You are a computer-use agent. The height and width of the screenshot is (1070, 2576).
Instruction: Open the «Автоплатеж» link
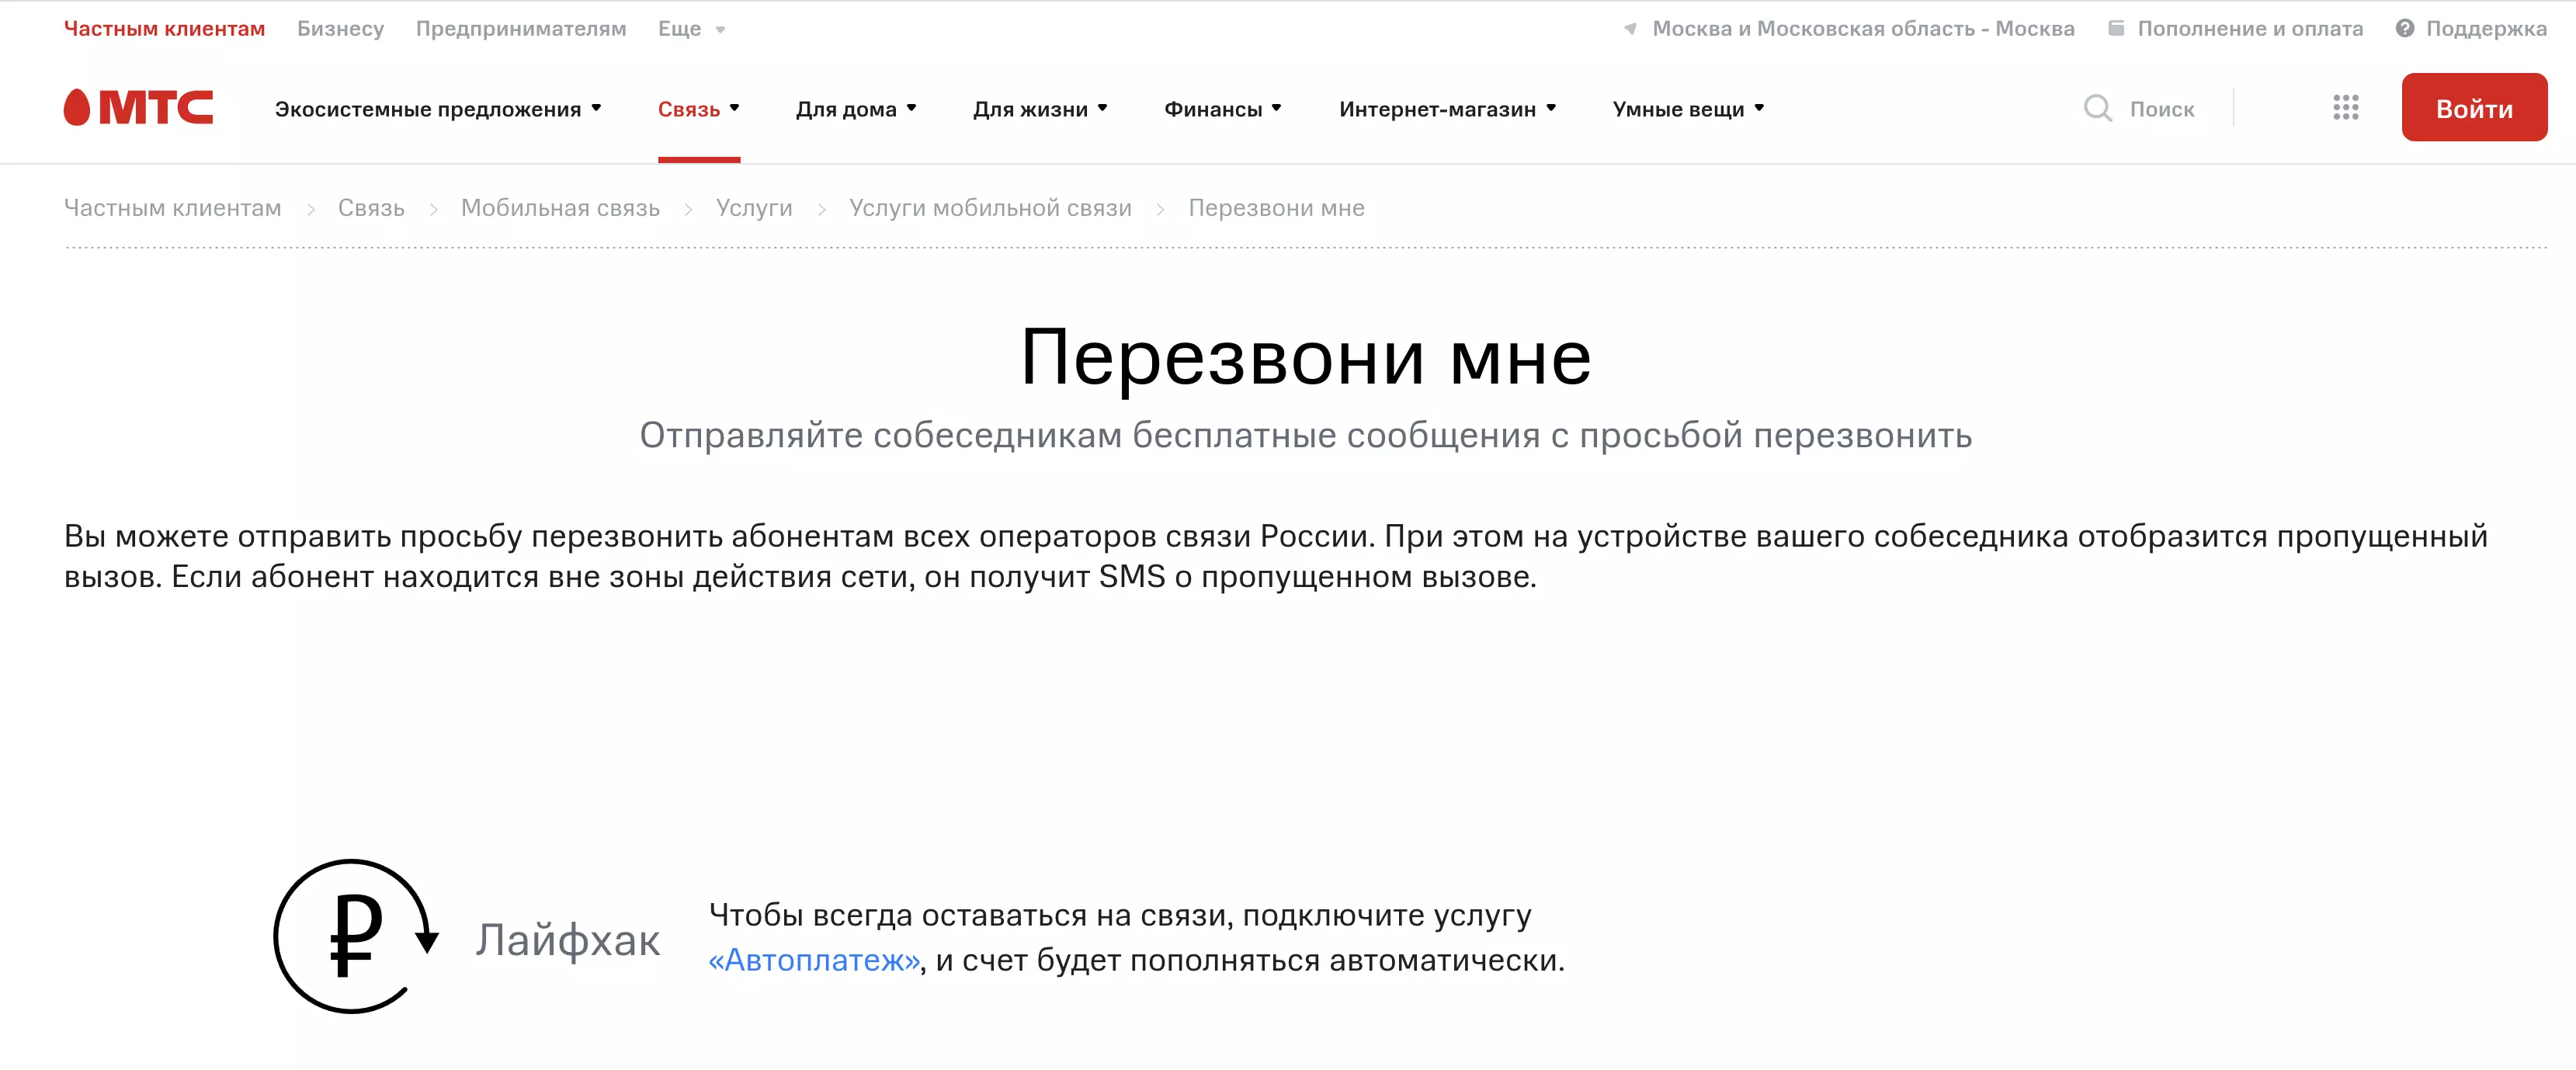814,960
